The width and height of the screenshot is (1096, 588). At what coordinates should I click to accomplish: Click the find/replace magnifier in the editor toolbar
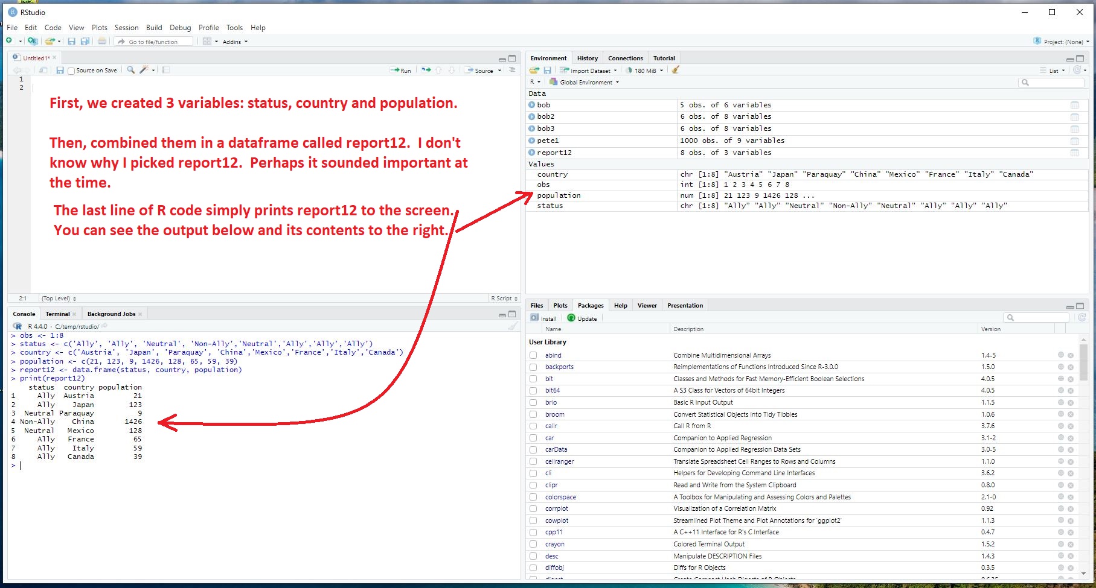coord(130,70)
